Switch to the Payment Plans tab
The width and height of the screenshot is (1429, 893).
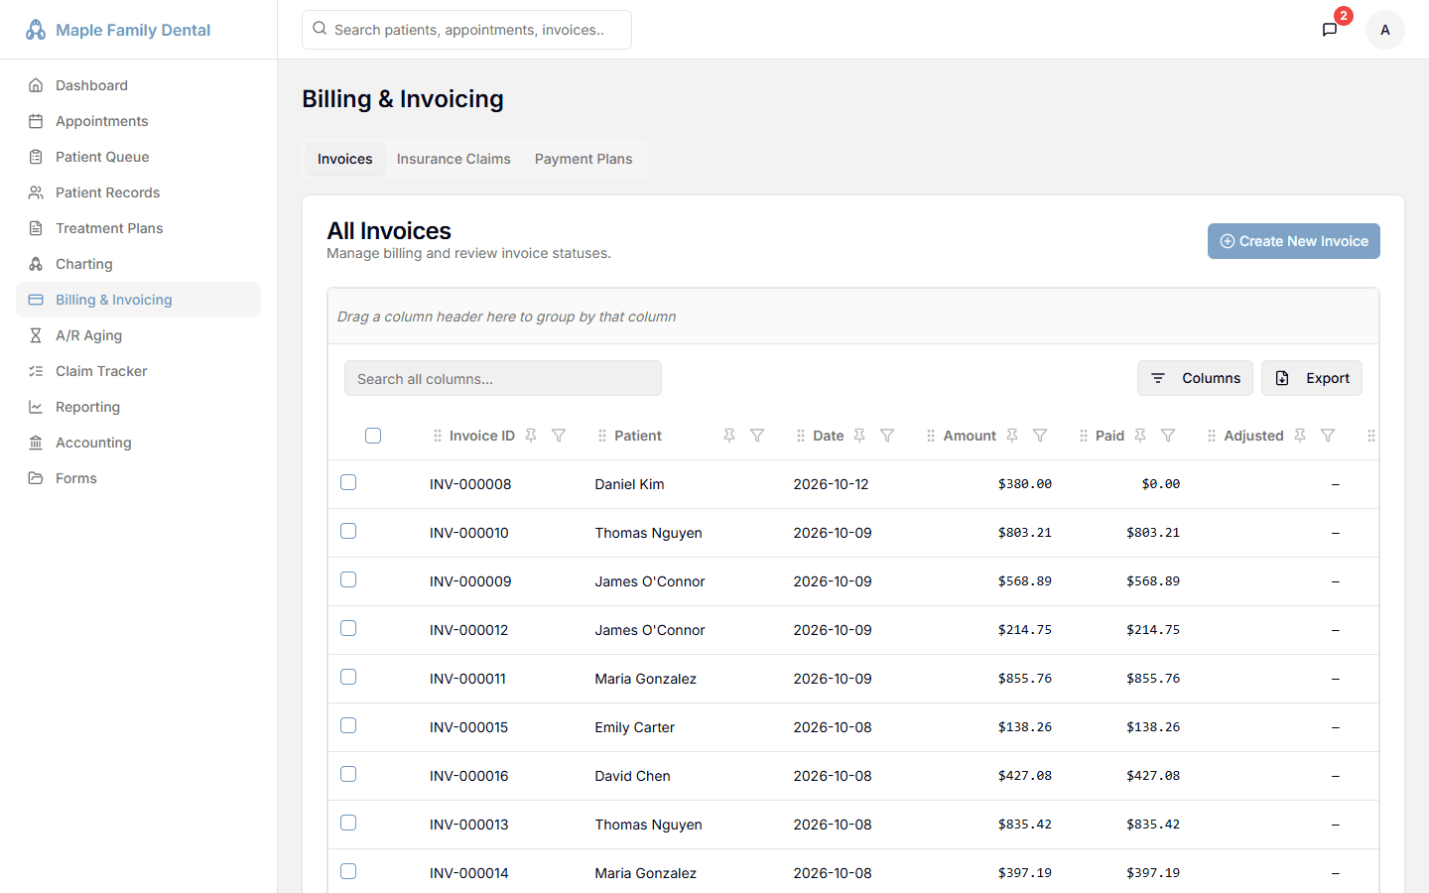[x=584, y=159]
